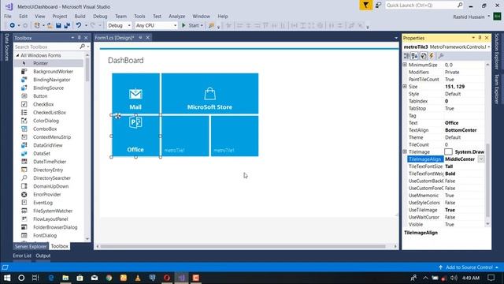This screenshot has width=504, height=284.
Task: Open Microsoft Edge from the taskbar
Action: click(50, 278)
